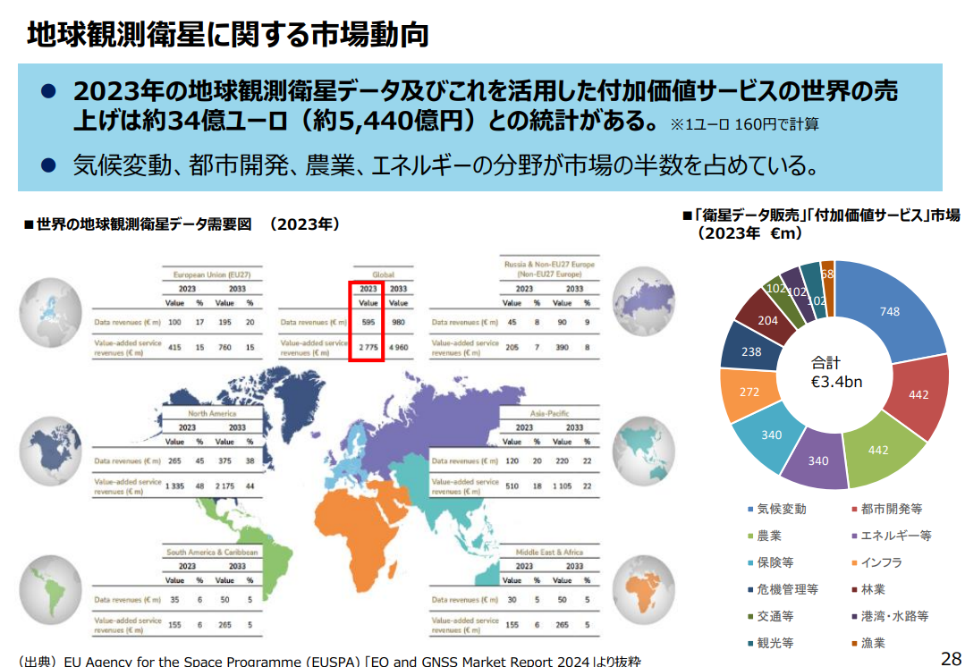Click the North America table header

click(x=212, y=414)
